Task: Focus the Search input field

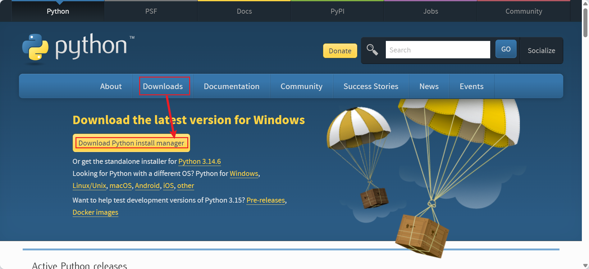Action: [x=438, y=50]
